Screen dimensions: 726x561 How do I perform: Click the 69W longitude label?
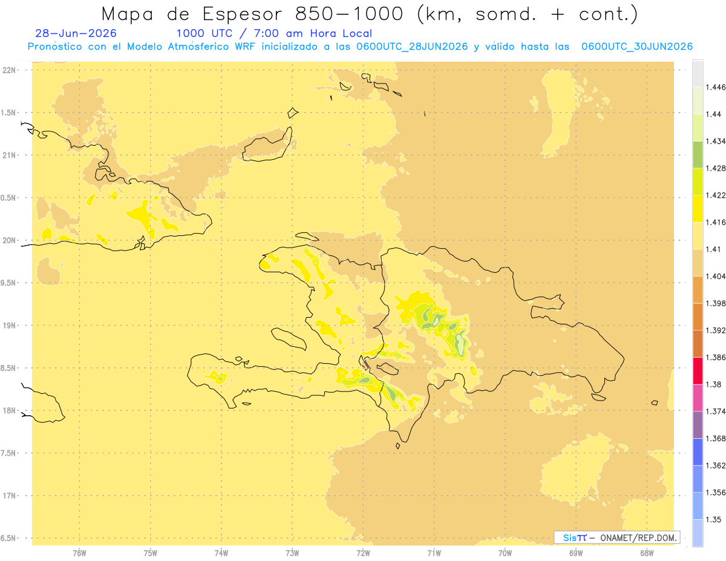(576, 553)
